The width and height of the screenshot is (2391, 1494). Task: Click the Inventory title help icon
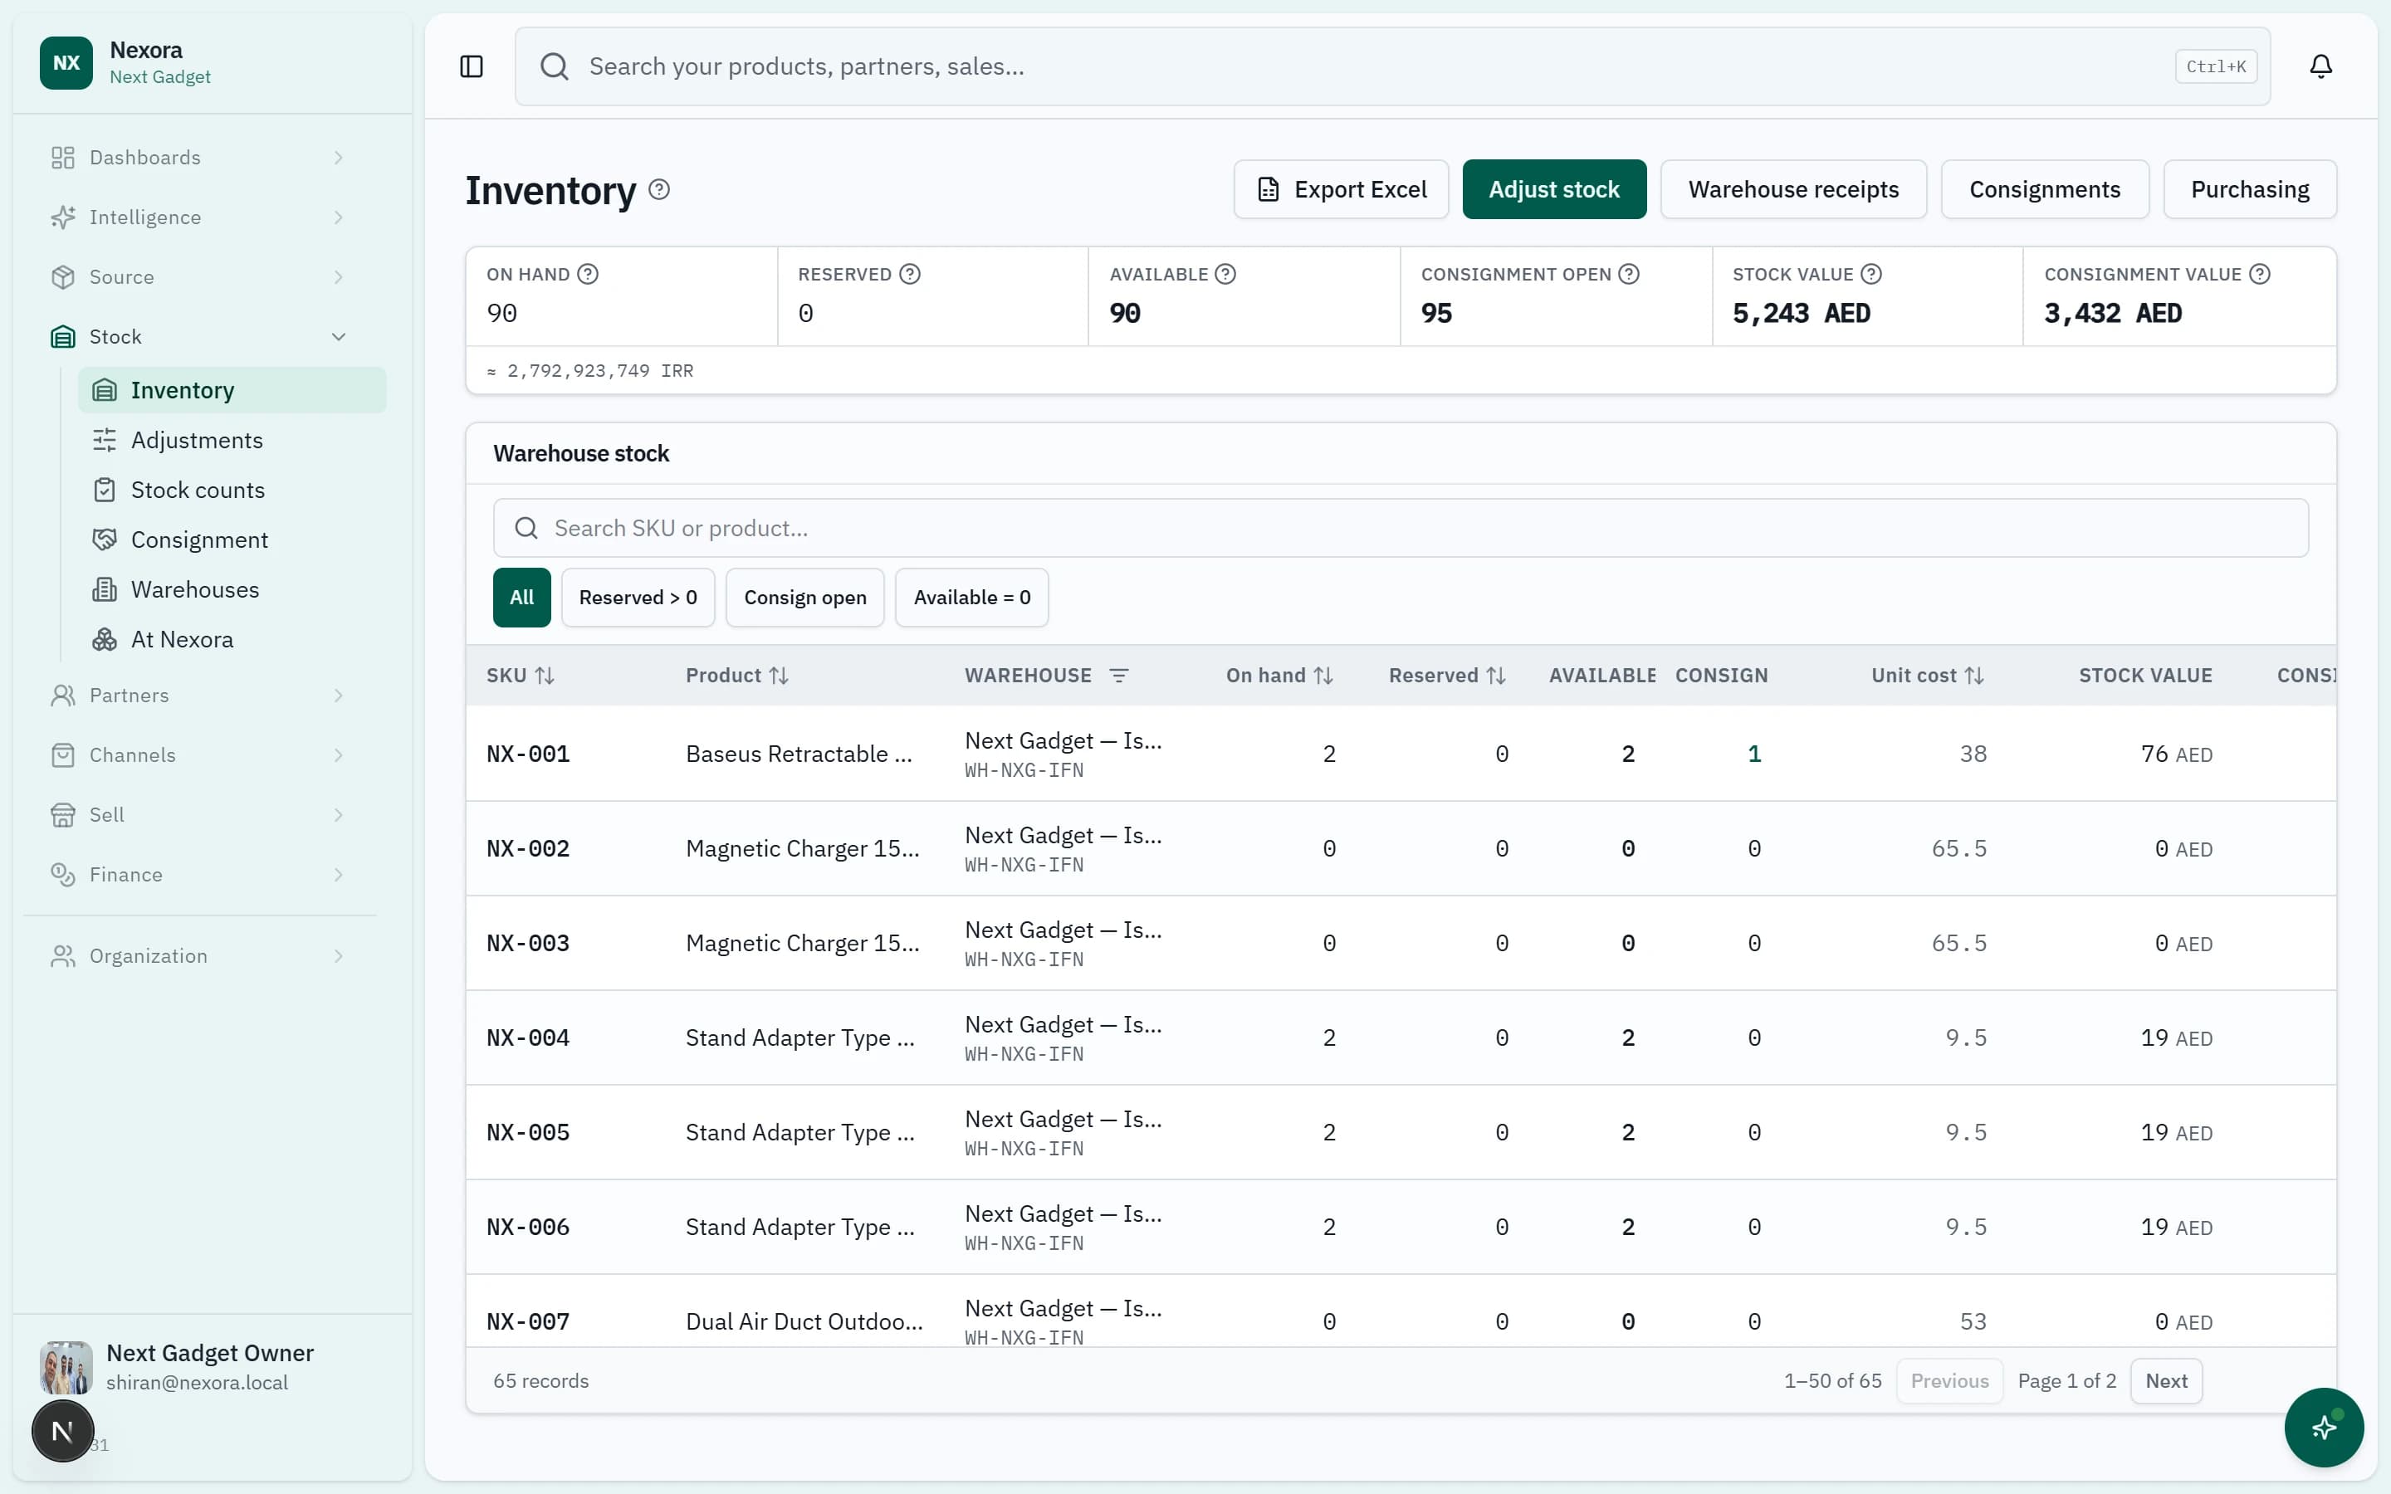[x=659, y=190]
